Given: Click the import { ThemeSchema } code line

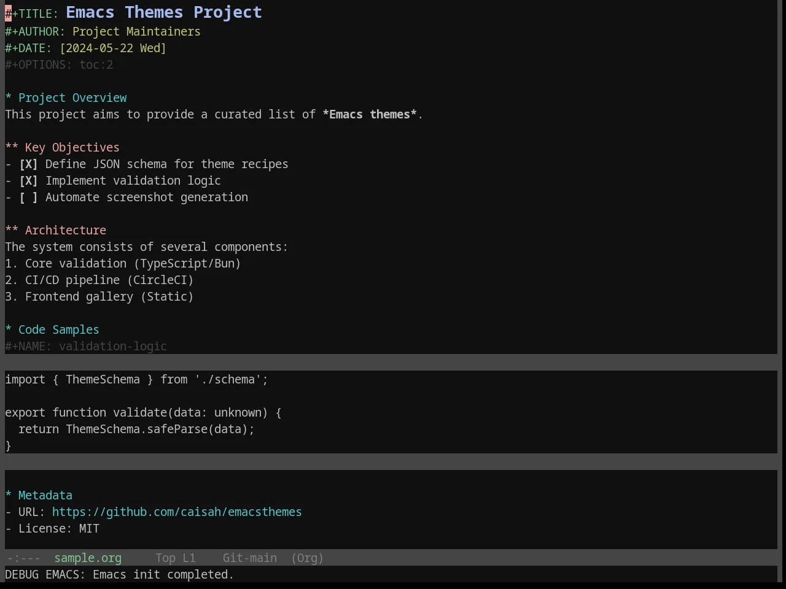Looking at the screenshot, I should pos(136,379).
